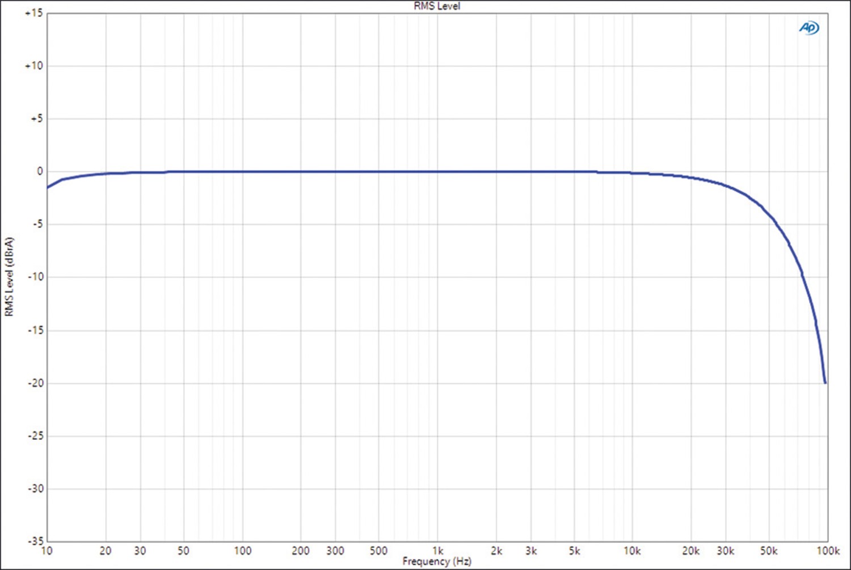The width and height of the screenshot is (851, 570).
Task: Click the blue curve end point at 100k
Action: 825,382
